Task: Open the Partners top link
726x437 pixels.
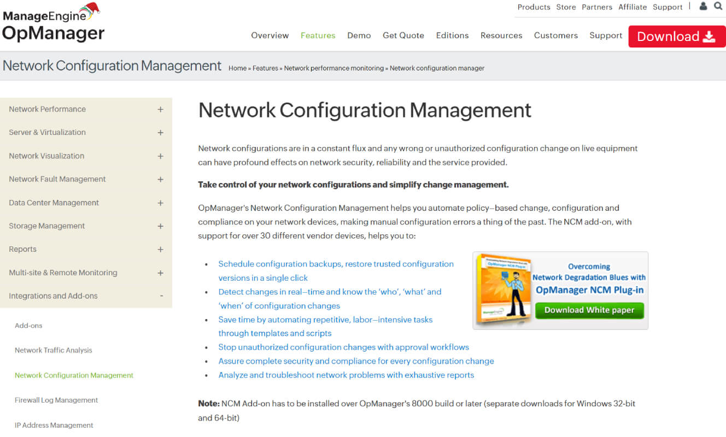Action: tap(597, 7)
